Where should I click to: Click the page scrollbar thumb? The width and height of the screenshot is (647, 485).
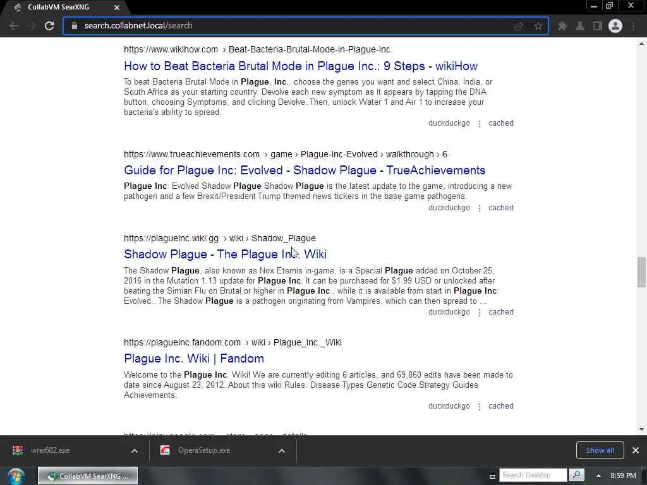(641, 272)
